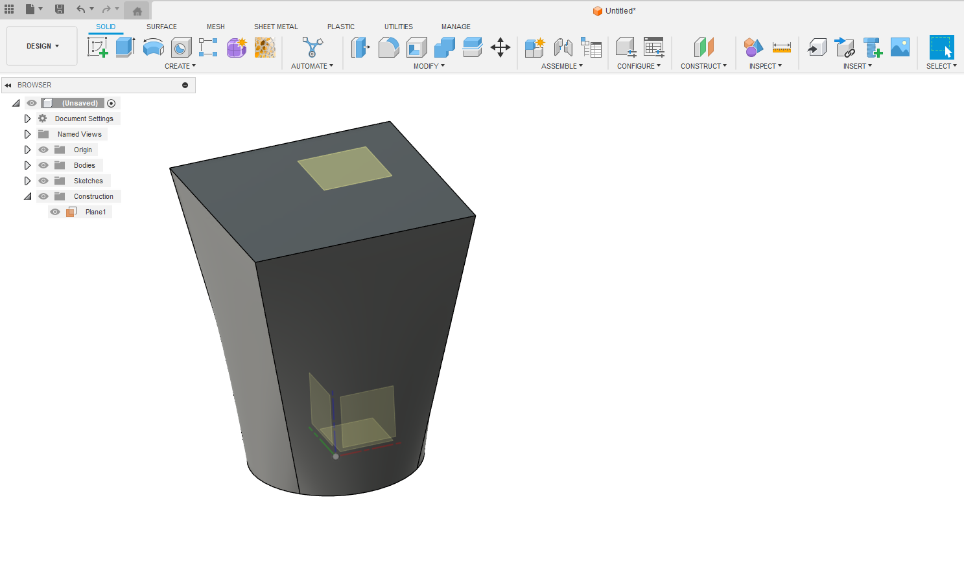Click the Configure Model icon
The width and height of the screenshot is (964, 570).
pos(626,47)
